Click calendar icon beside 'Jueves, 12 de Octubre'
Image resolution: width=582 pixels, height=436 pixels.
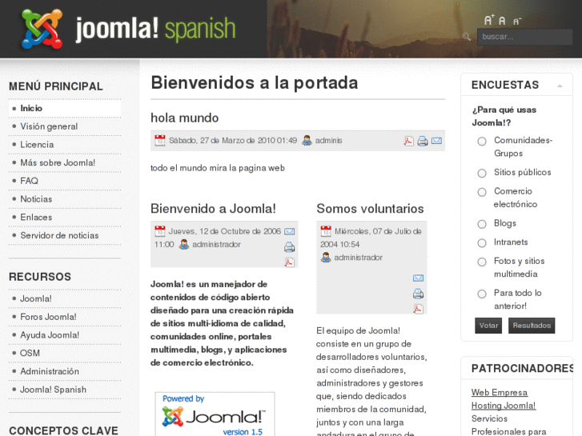click(159, 231)
